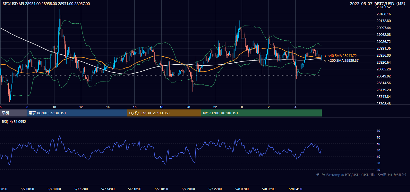Click the hour marker 18 under price chart
Image resolution: width=410 pixels, height=192 pixels.
coord(161,107)
